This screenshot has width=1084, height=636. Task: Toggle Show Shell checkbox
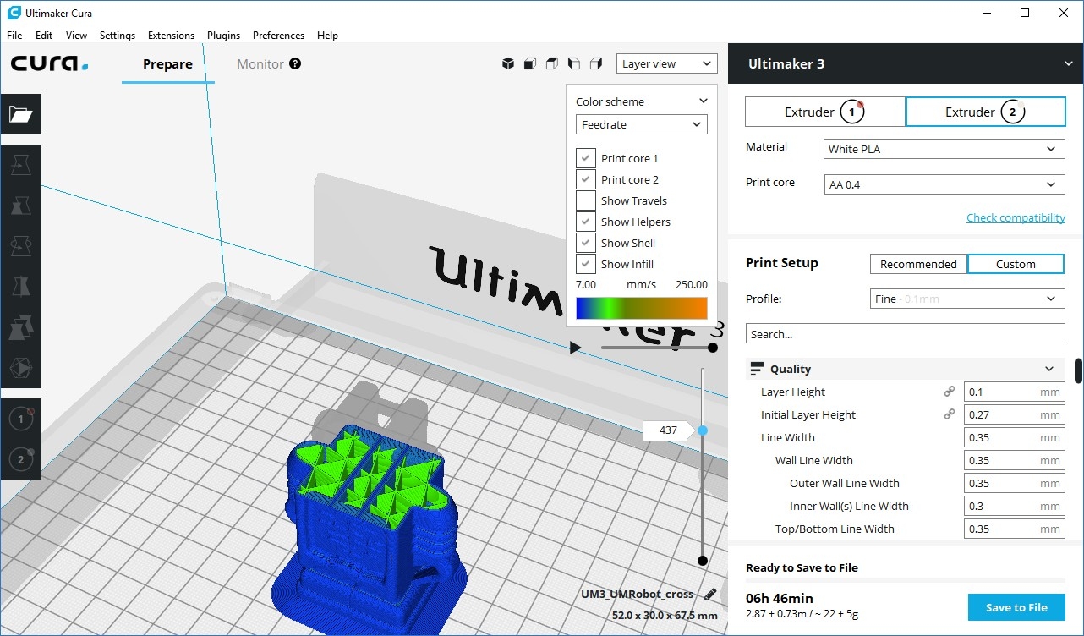coord(586,243)
